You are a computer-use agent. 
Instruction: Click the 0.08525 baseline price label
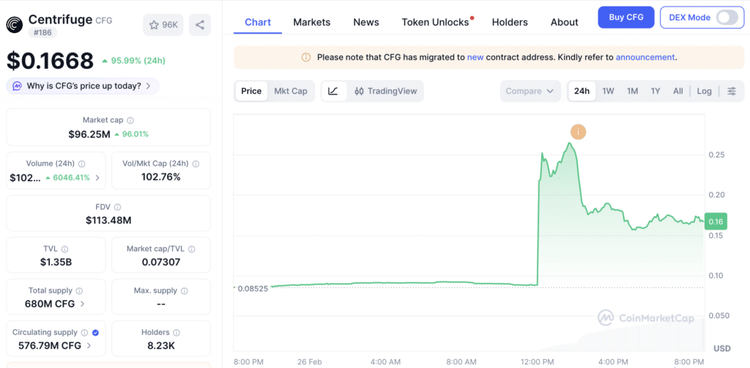pyautogui.click(x=251, y=289)
